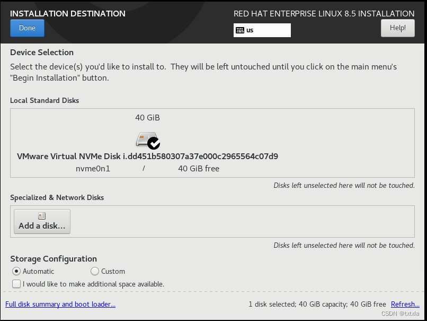Click the Storage Configuration heading

pyautogui.click(x=54, y=258)
